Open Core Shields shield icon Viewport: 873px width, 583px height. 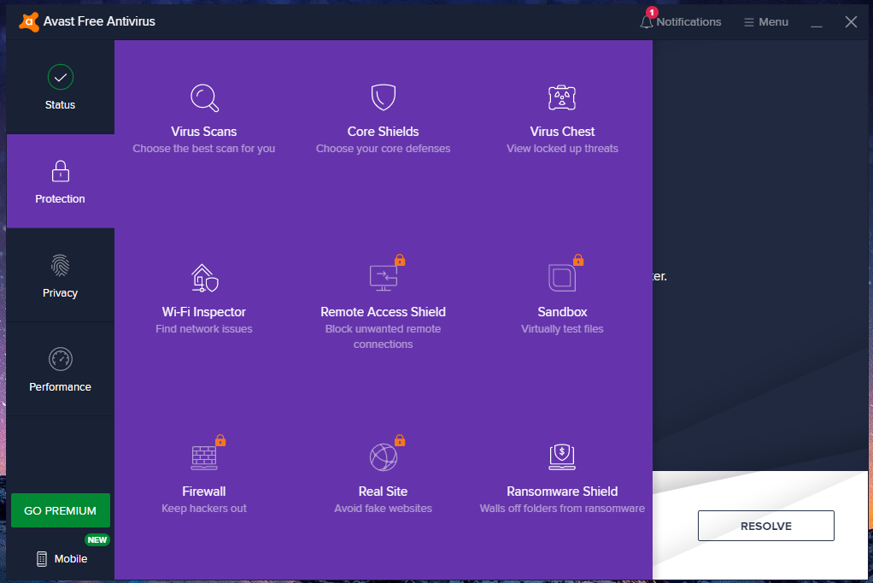383,97
